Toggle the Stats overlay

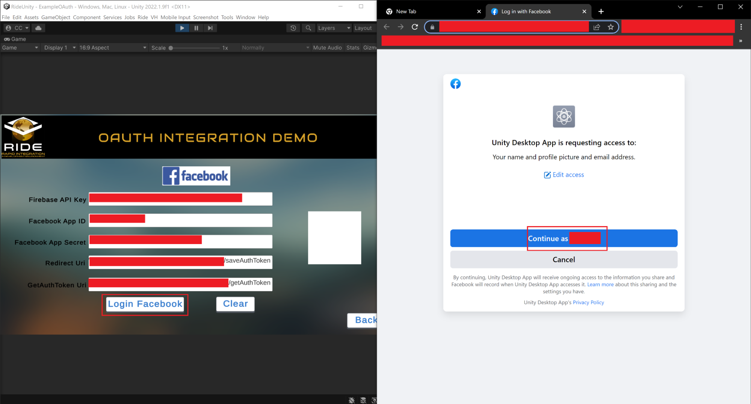pos(352,48)
